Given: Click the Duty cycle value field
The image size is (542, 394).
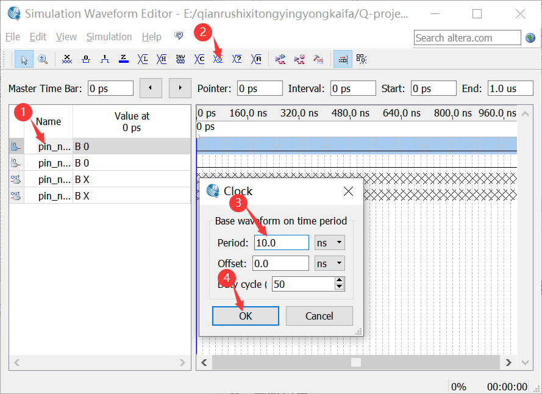Looking at the screenshot, I should click(303, 284).
